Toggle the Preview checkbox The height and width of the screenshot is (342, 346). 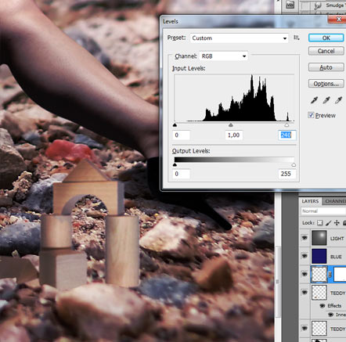pos(311,115)
